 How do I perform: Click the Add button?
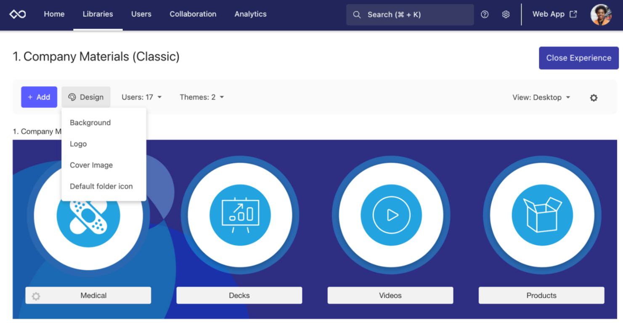[x=39, y=97]
